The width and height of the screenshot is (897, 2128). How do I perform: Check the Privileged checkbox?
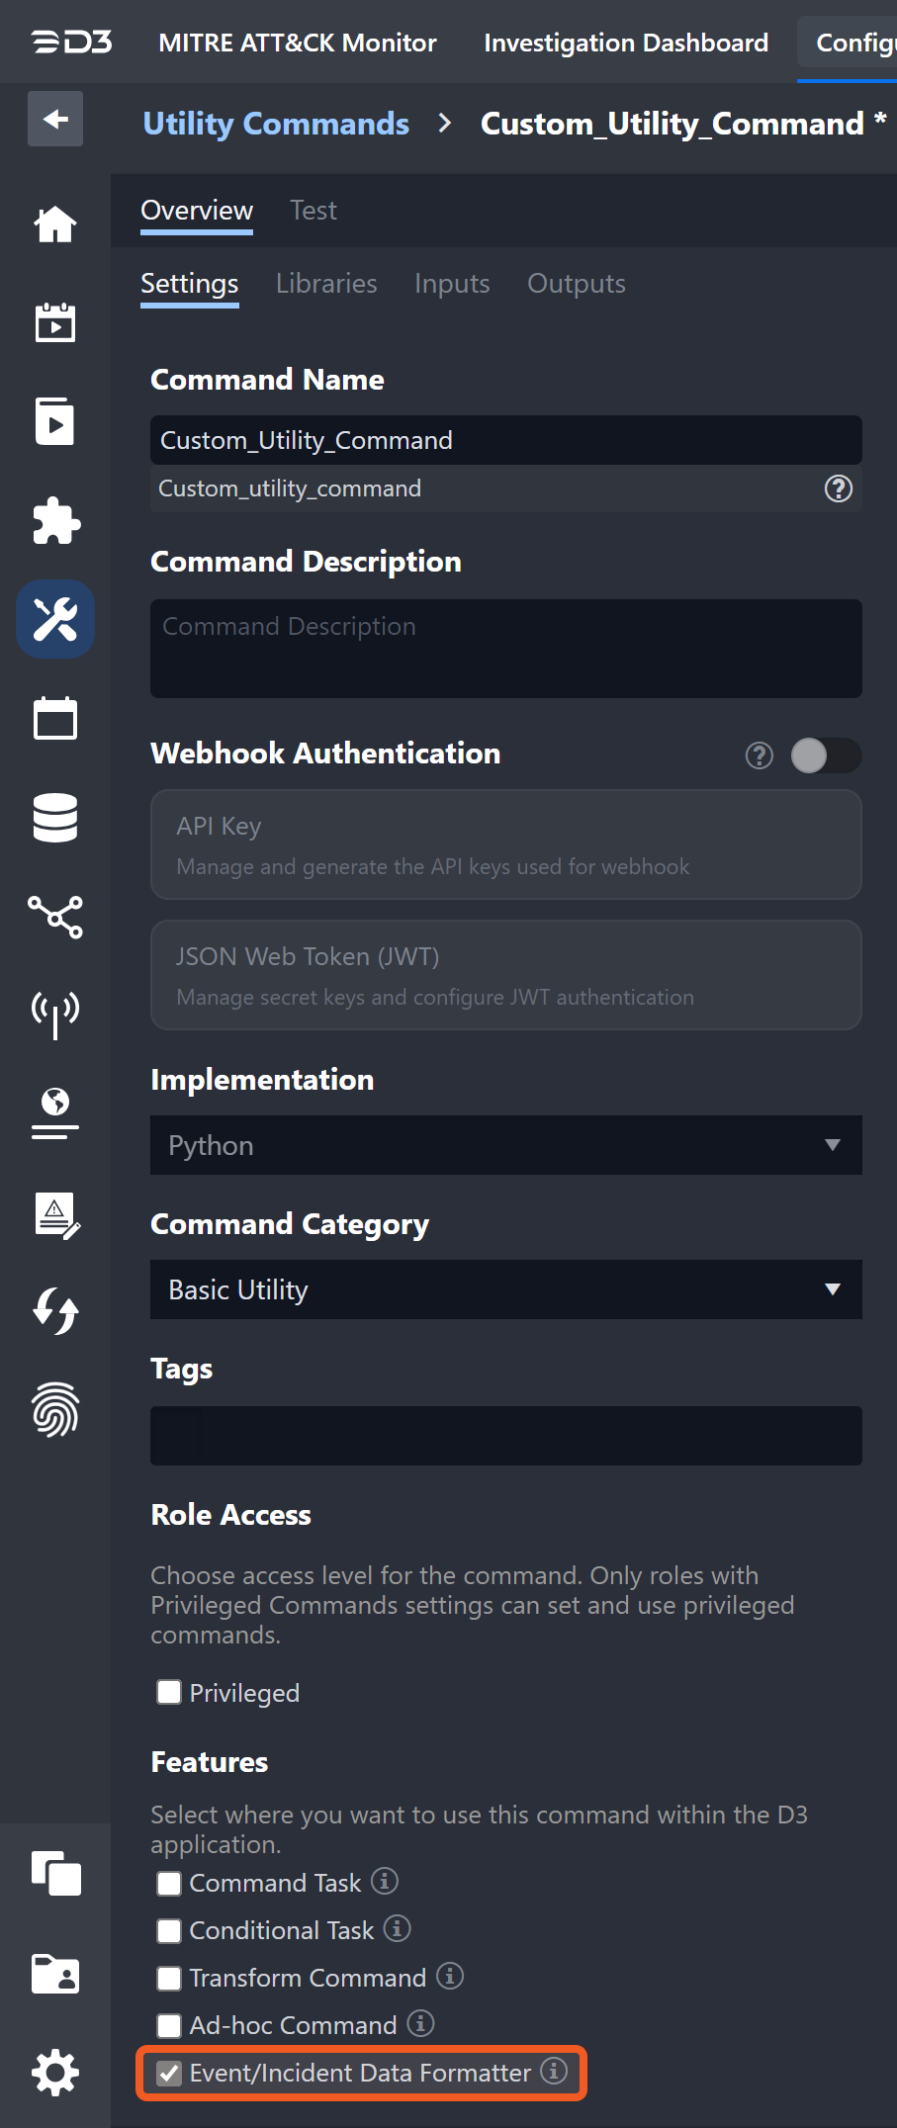coord(169,1692)
